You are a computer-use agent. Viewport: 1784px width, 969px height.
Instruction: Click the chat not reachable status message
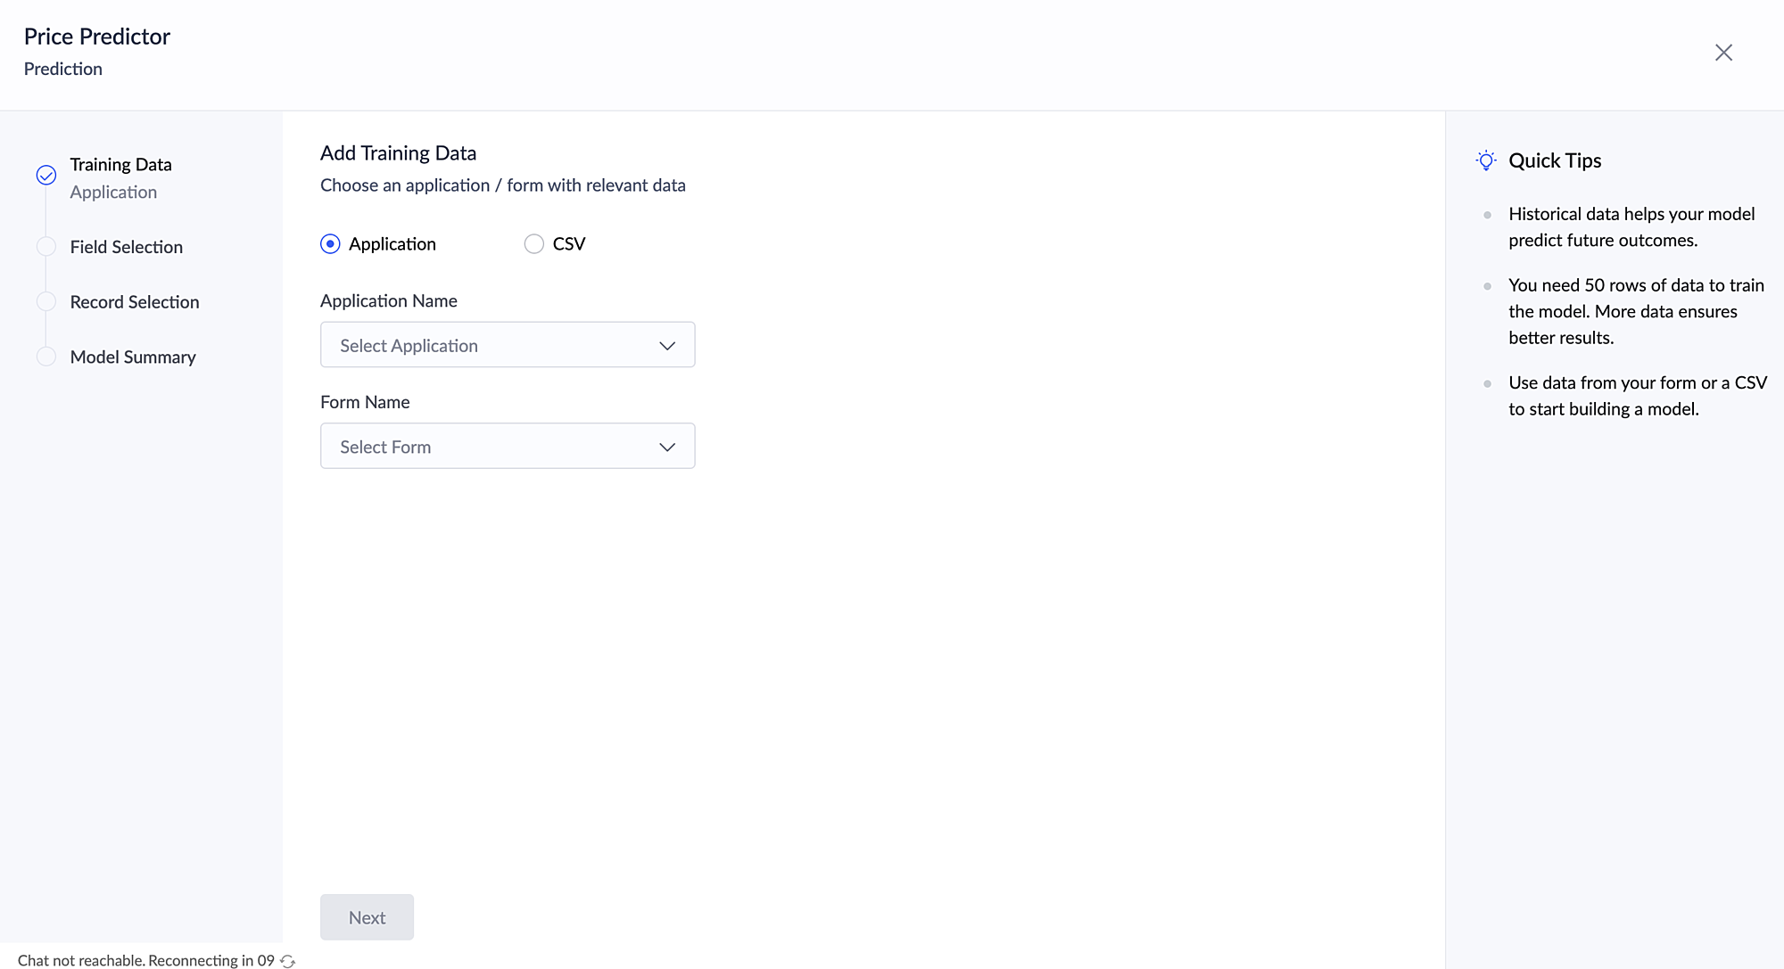pyautogui.click(x=145, y=960)
